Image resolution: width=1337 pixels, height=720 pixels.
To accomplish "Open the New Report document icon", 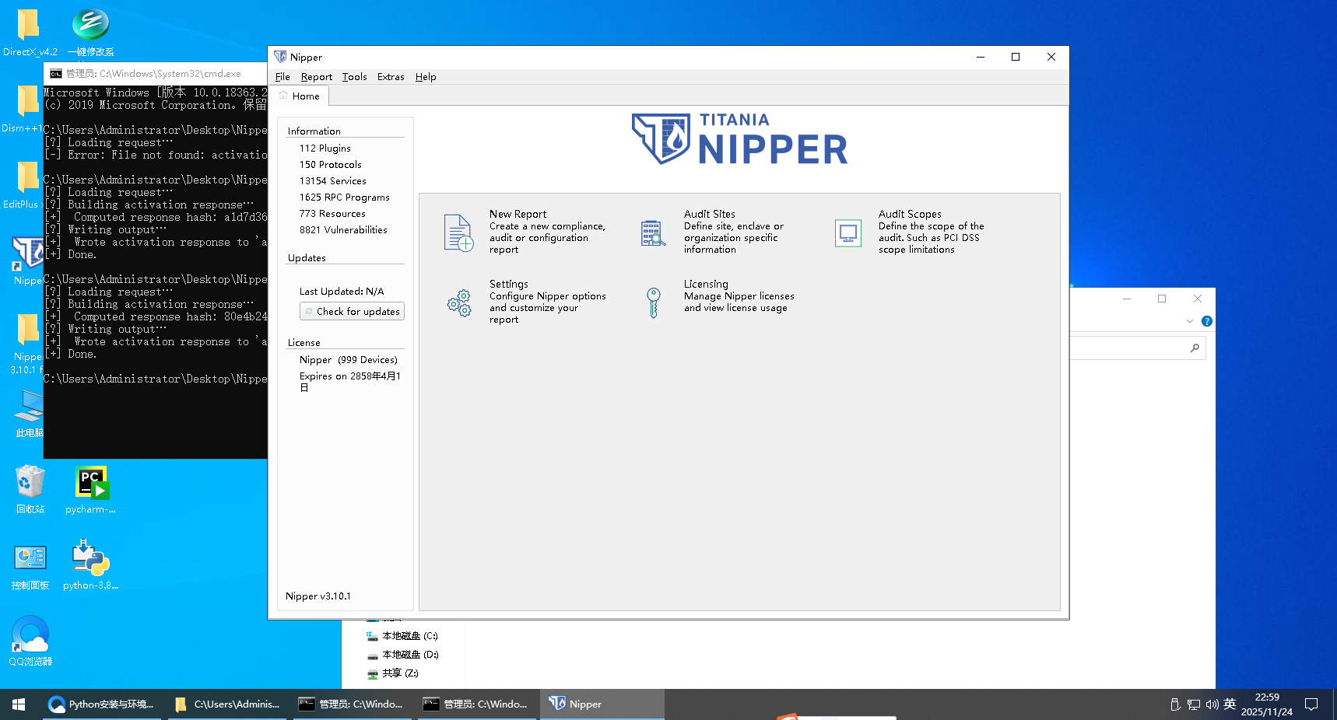I will click(x=458, y=232).
